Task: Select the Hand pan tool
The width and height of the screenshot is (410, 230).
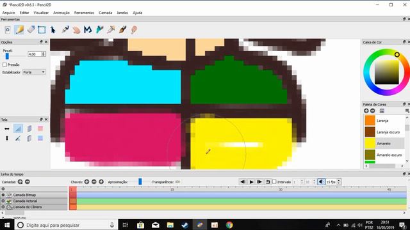Action: pyautogui.click(x=76, y=30)
